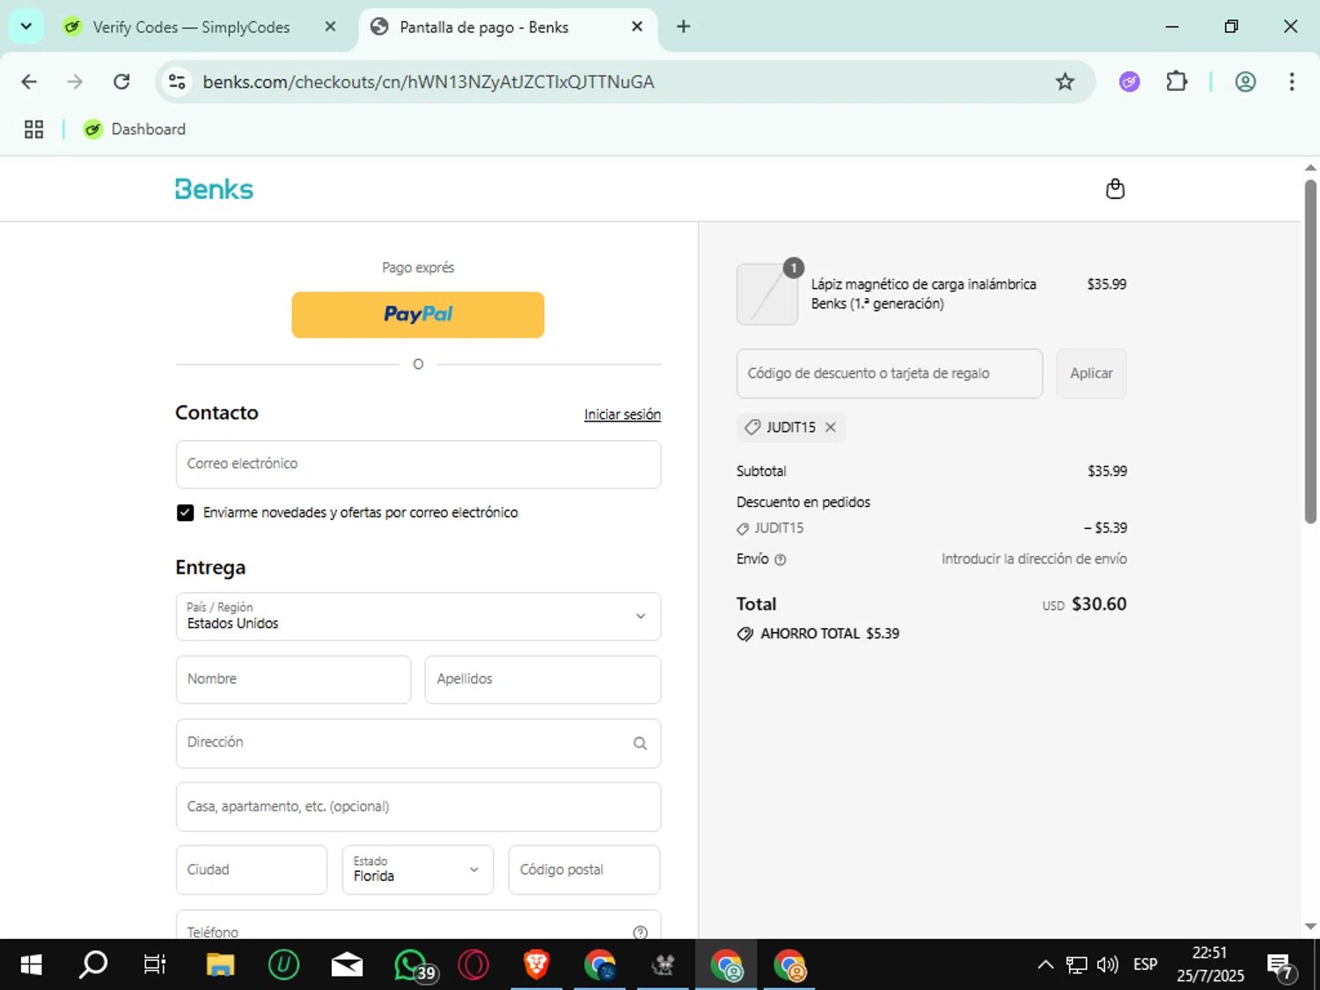Click into the Apellidos field
Image resolution: width=1320 pixels, height=990 pixels.
click(543, 679)
